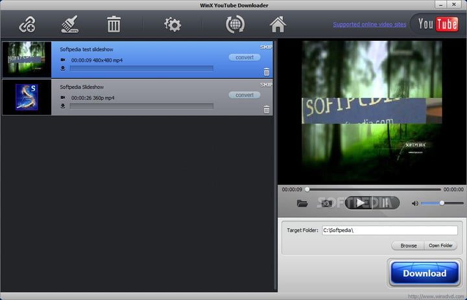Image resolution: width=467 pixels, height=300 pixels.
Task: Remove the Softpedia Slideshow list item
Action: pos(266,110)
